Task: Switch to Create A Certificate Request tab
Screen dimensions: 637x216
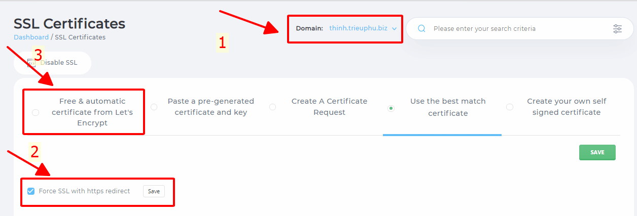Action: (329, 107)
